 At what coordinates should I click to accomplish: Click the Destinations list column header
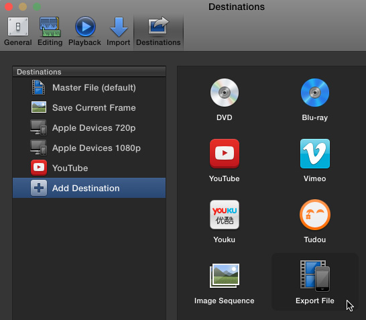click(89, 72)
